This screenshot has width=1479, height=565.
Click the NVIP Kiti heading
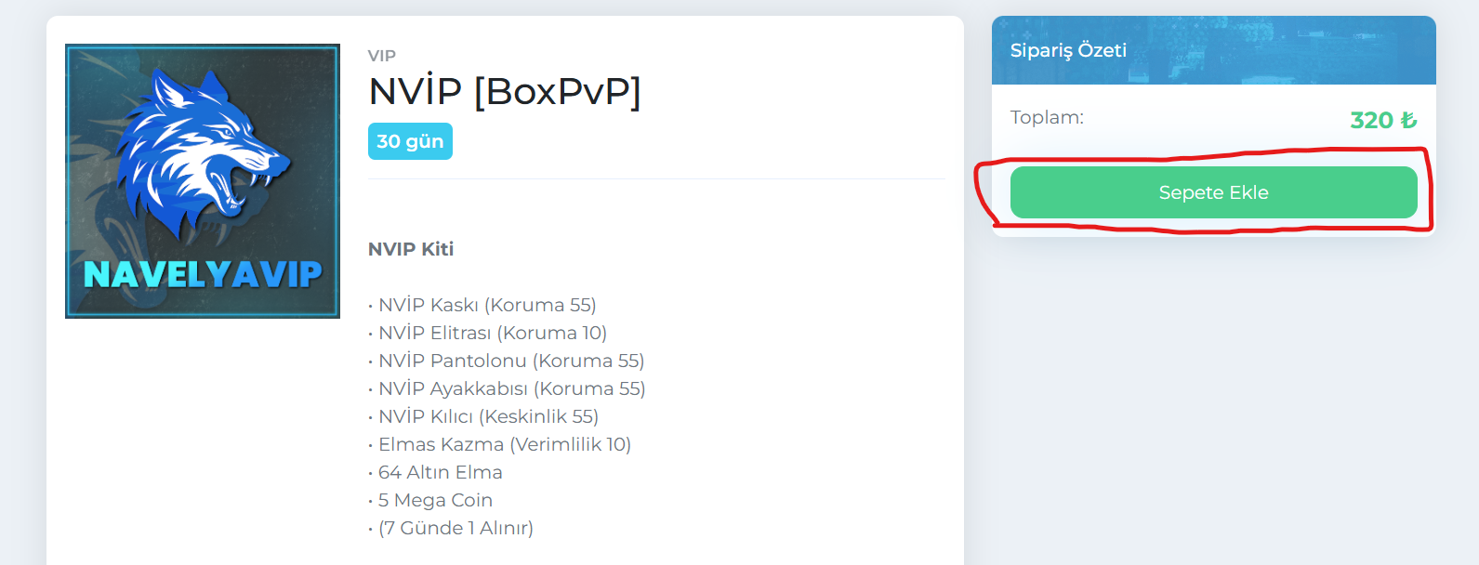click(x=411, y=249)
